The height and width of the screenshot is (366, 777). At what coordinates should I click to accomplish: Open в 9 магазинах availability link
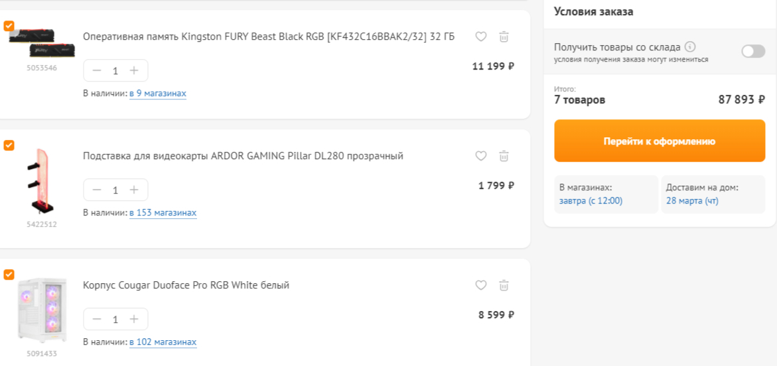coord(157,93)
